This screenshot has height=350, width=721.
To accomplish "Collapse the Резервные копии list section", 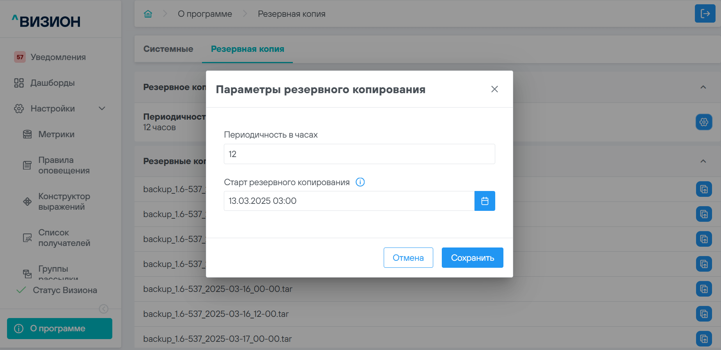I will click(703, 161).
